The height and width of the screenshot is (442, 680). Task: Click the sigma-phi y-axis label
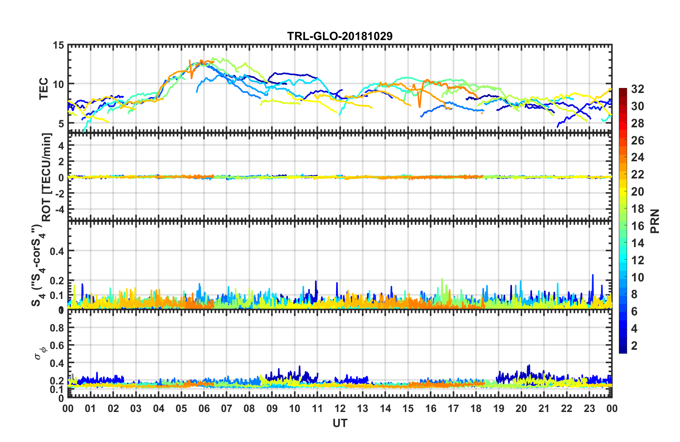(40, 354)
